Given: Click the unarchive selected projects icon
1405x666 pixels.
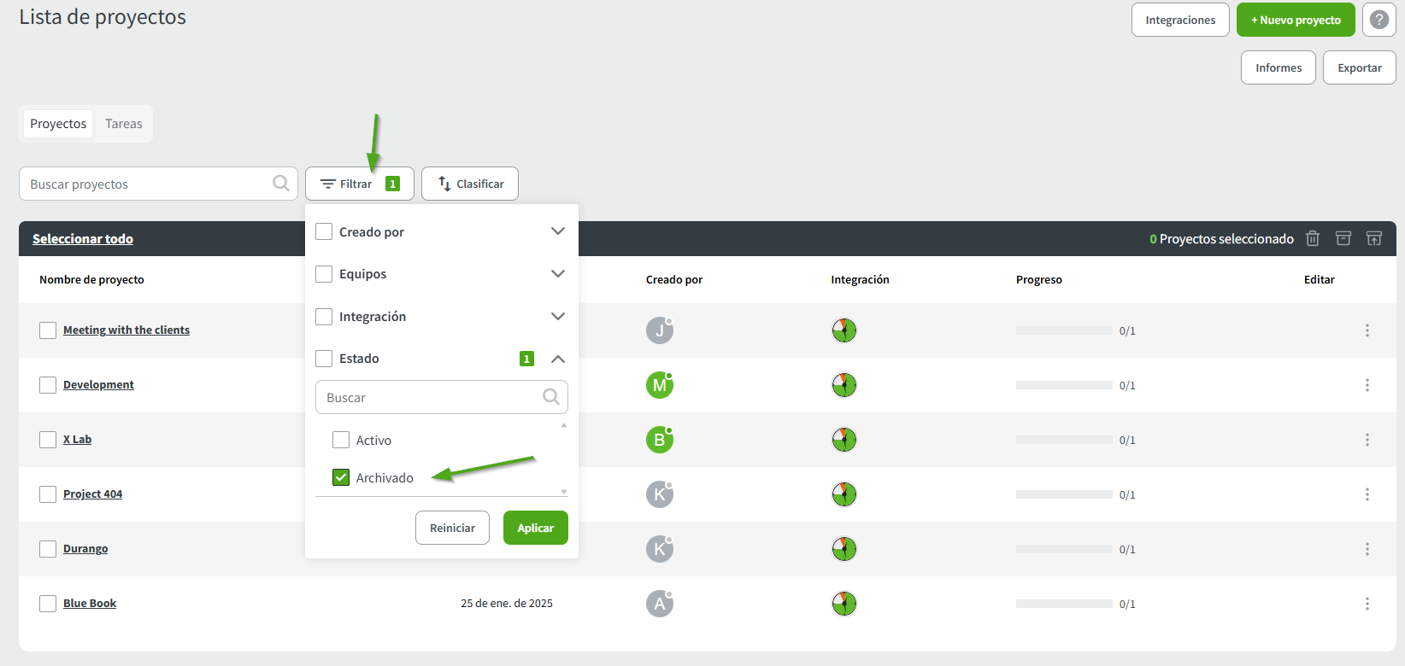Looking at the screenshot, I should [1374, 239].
